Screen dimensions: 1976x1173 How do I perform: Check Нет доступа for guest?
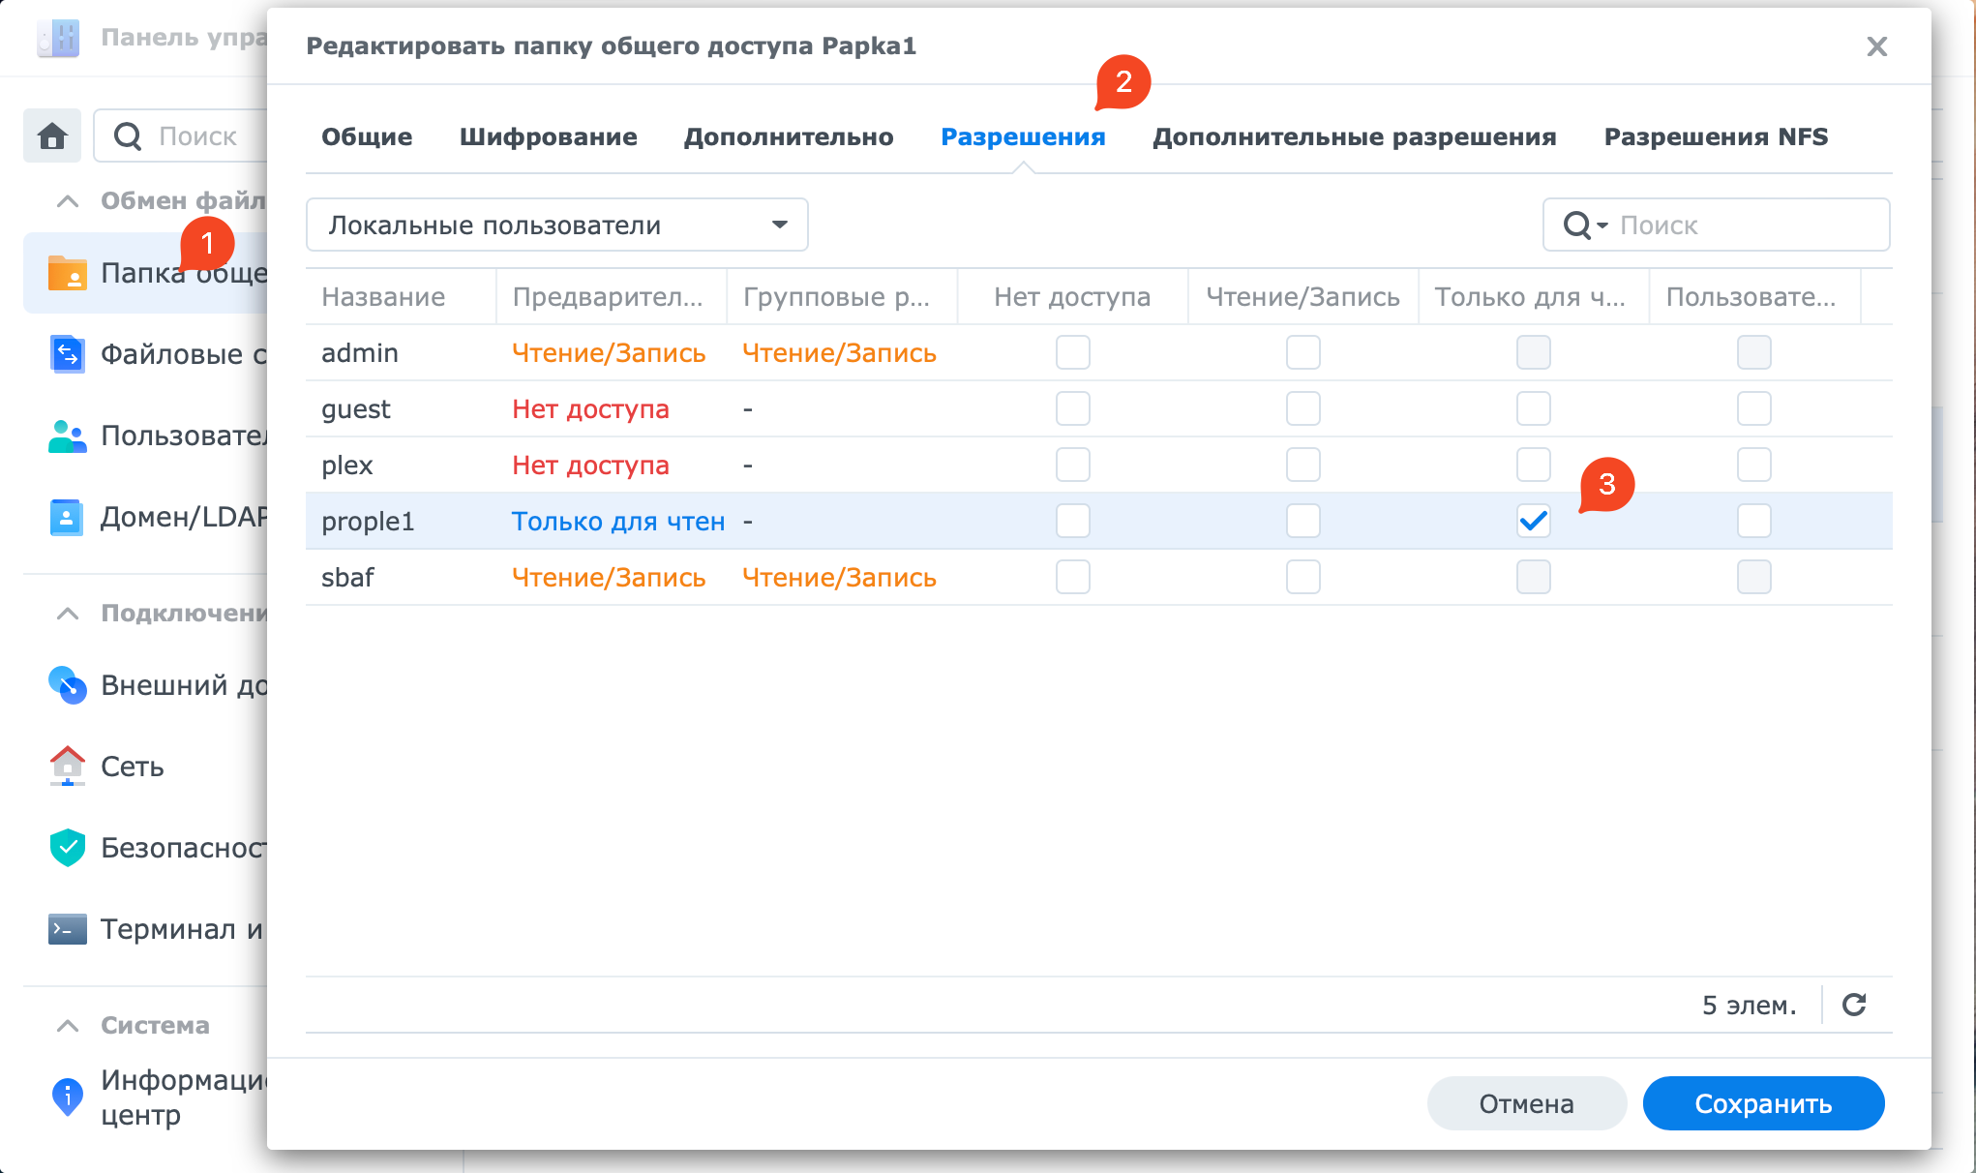point(1073,408)
